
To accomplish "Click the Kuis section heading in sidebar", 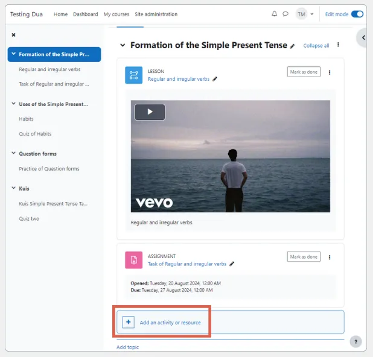I will pos(24,189).
